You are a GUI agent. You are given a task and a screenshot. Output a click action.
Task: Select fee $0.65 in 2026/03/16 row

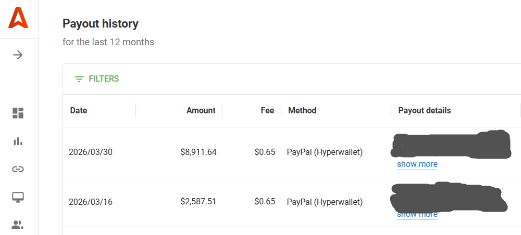tap(265, 202)
